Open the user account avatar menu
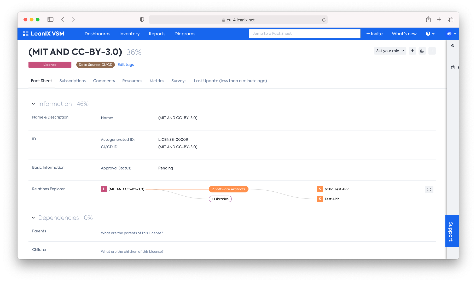This screenshot has width=476, height=282. tap(451, 34)
